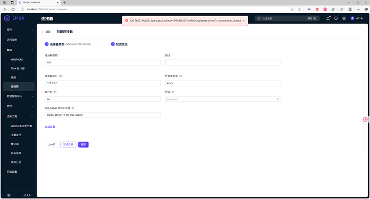Viewport: 370px width, 199px height.
Task: Open the notifications bell icon
Action: click(x=328, y=18)
